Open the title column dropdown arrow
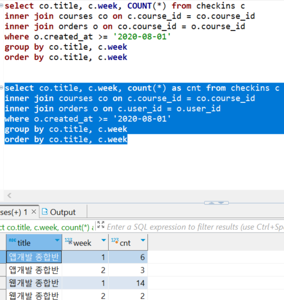Viewport: 284px width, 300px height. (57, 240)
